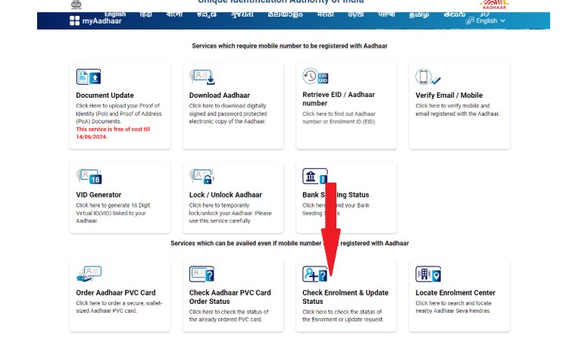Click text 'Click Here to upload your Proof of Identity'
Viewport: 566px width, 337px height.
pos(119,114)
